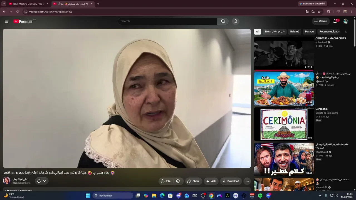Open the browser extensions puzzle icon
Image resolution: width=356 pixels, height=200 pixels.
(328, 12)
